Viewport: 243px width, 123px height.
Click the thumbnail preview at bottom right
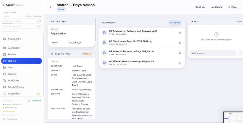point(233,117)
